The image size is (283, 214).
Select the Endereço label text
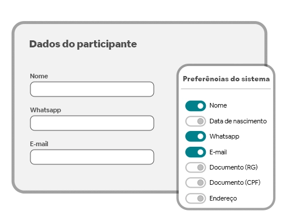click(223, 198)
